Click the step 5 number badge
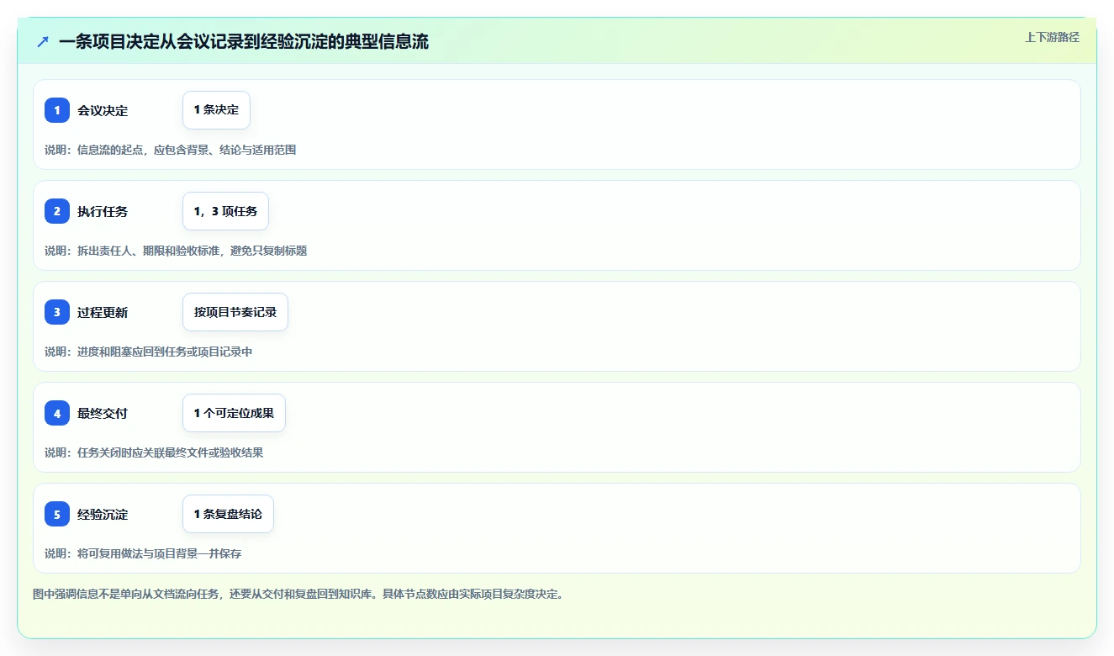This screenshot has height=656, width=1114. point(57,514)
